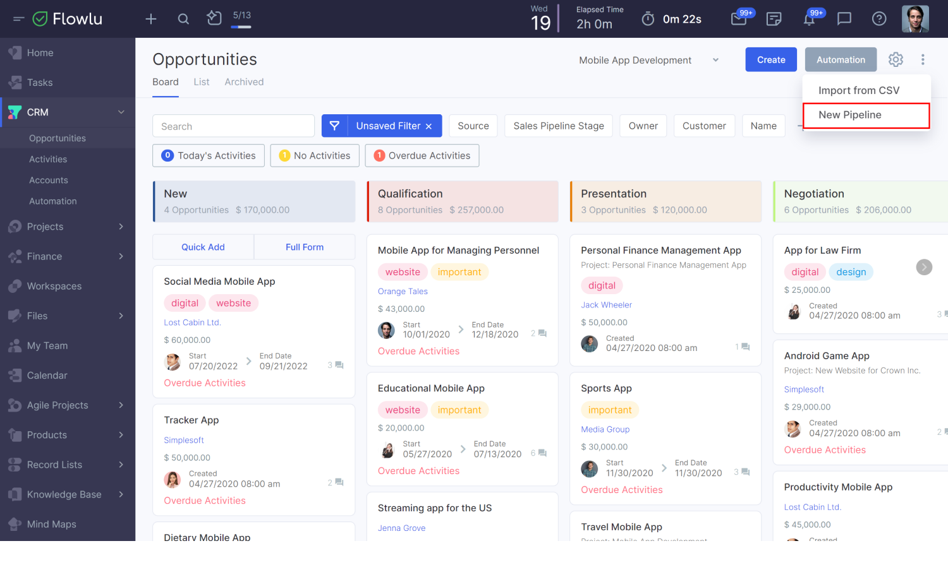Toggle the No Activities filter
The image size is (948, 577).
pyautogui.click(x=315, y=155)
